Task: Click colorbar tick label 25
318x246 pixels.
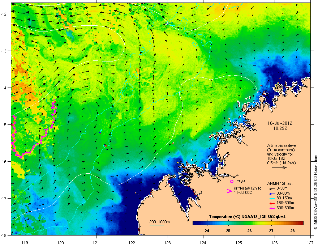Action: pyautogui.click(x=228, y=231)
